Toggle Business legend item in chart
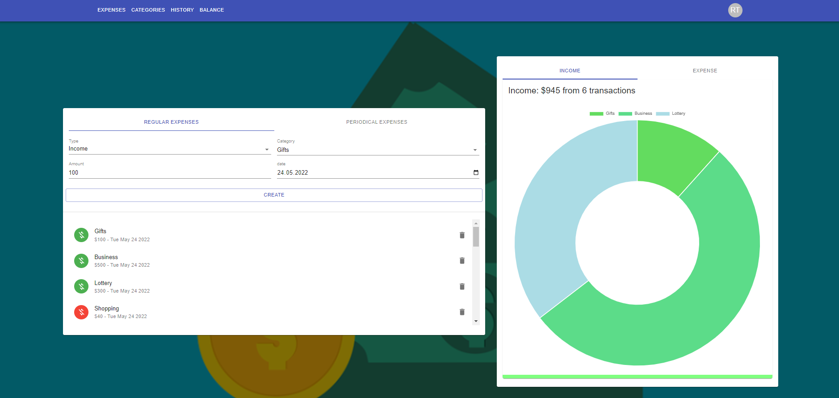The height and width of the screenshot is (398, 839). pyautogui.click(x=635, y=113)
